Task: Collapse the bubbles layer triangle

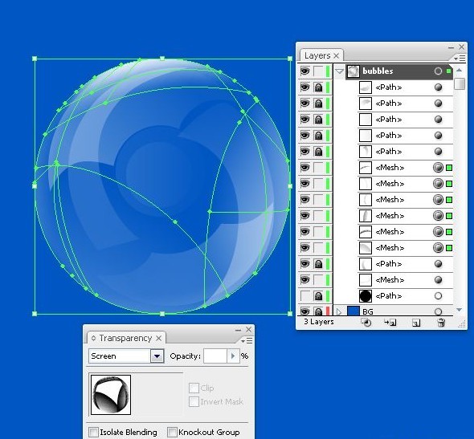Action: [x=339, y=71]
